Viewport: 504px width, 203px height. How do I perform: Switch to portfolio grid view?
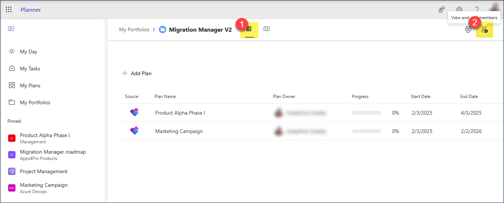tap(249, 29)
